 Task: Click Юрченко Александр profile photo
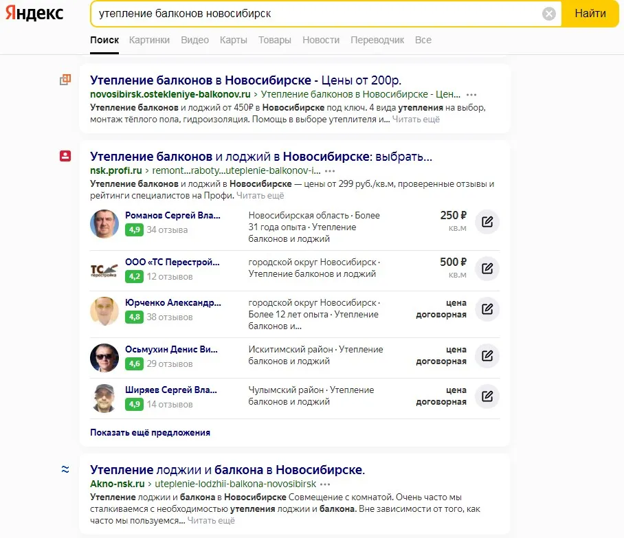point(104,311)
